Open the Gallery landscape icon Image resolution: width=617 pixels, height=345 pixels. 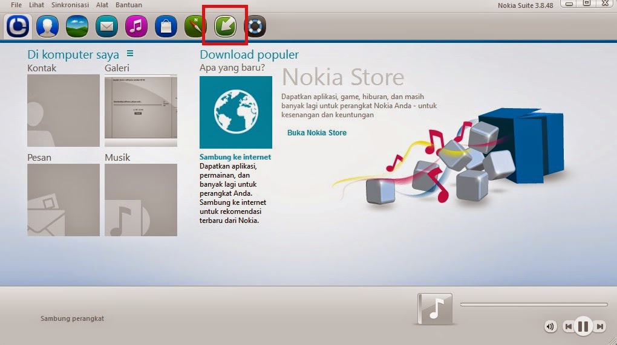pyautogui.click(x=77, y=27)
